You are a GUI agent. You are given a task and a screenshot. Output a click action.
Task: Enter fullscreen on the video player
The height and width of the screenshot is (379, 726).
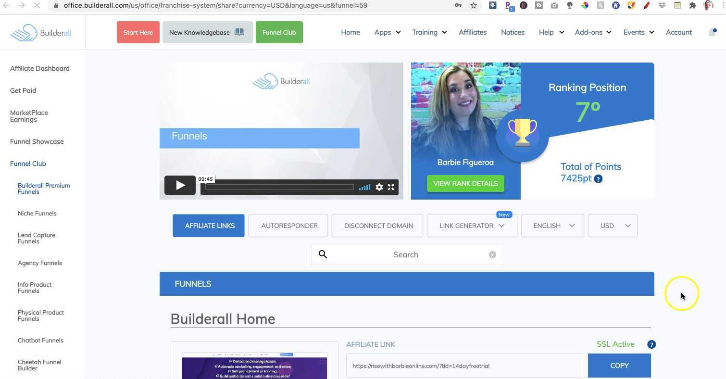coord(391,187)
